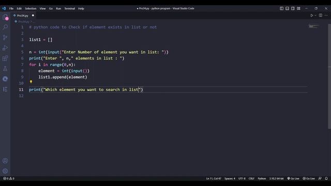Open the outline list icon in activity bar

(x=5, y=89)
